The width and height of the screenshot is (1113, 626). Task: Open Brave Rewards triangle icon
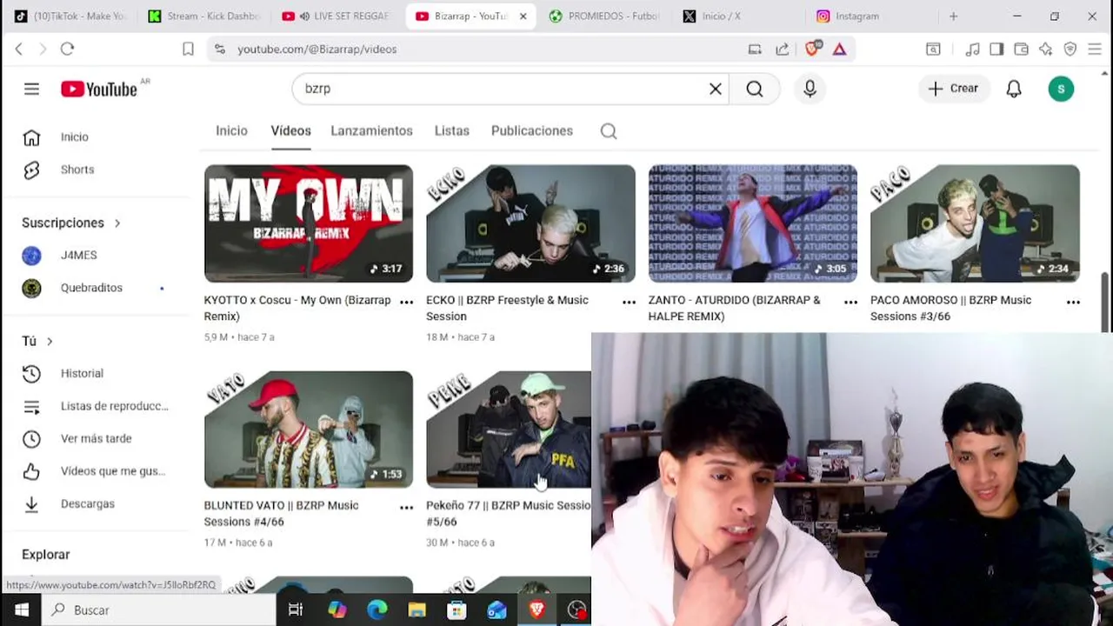click(839, 50)
